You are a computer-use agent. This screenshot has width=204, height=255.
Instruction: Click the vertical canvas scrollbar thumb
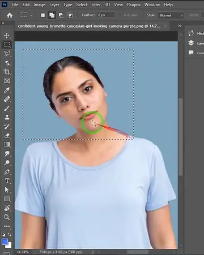(x=181, y=137)
